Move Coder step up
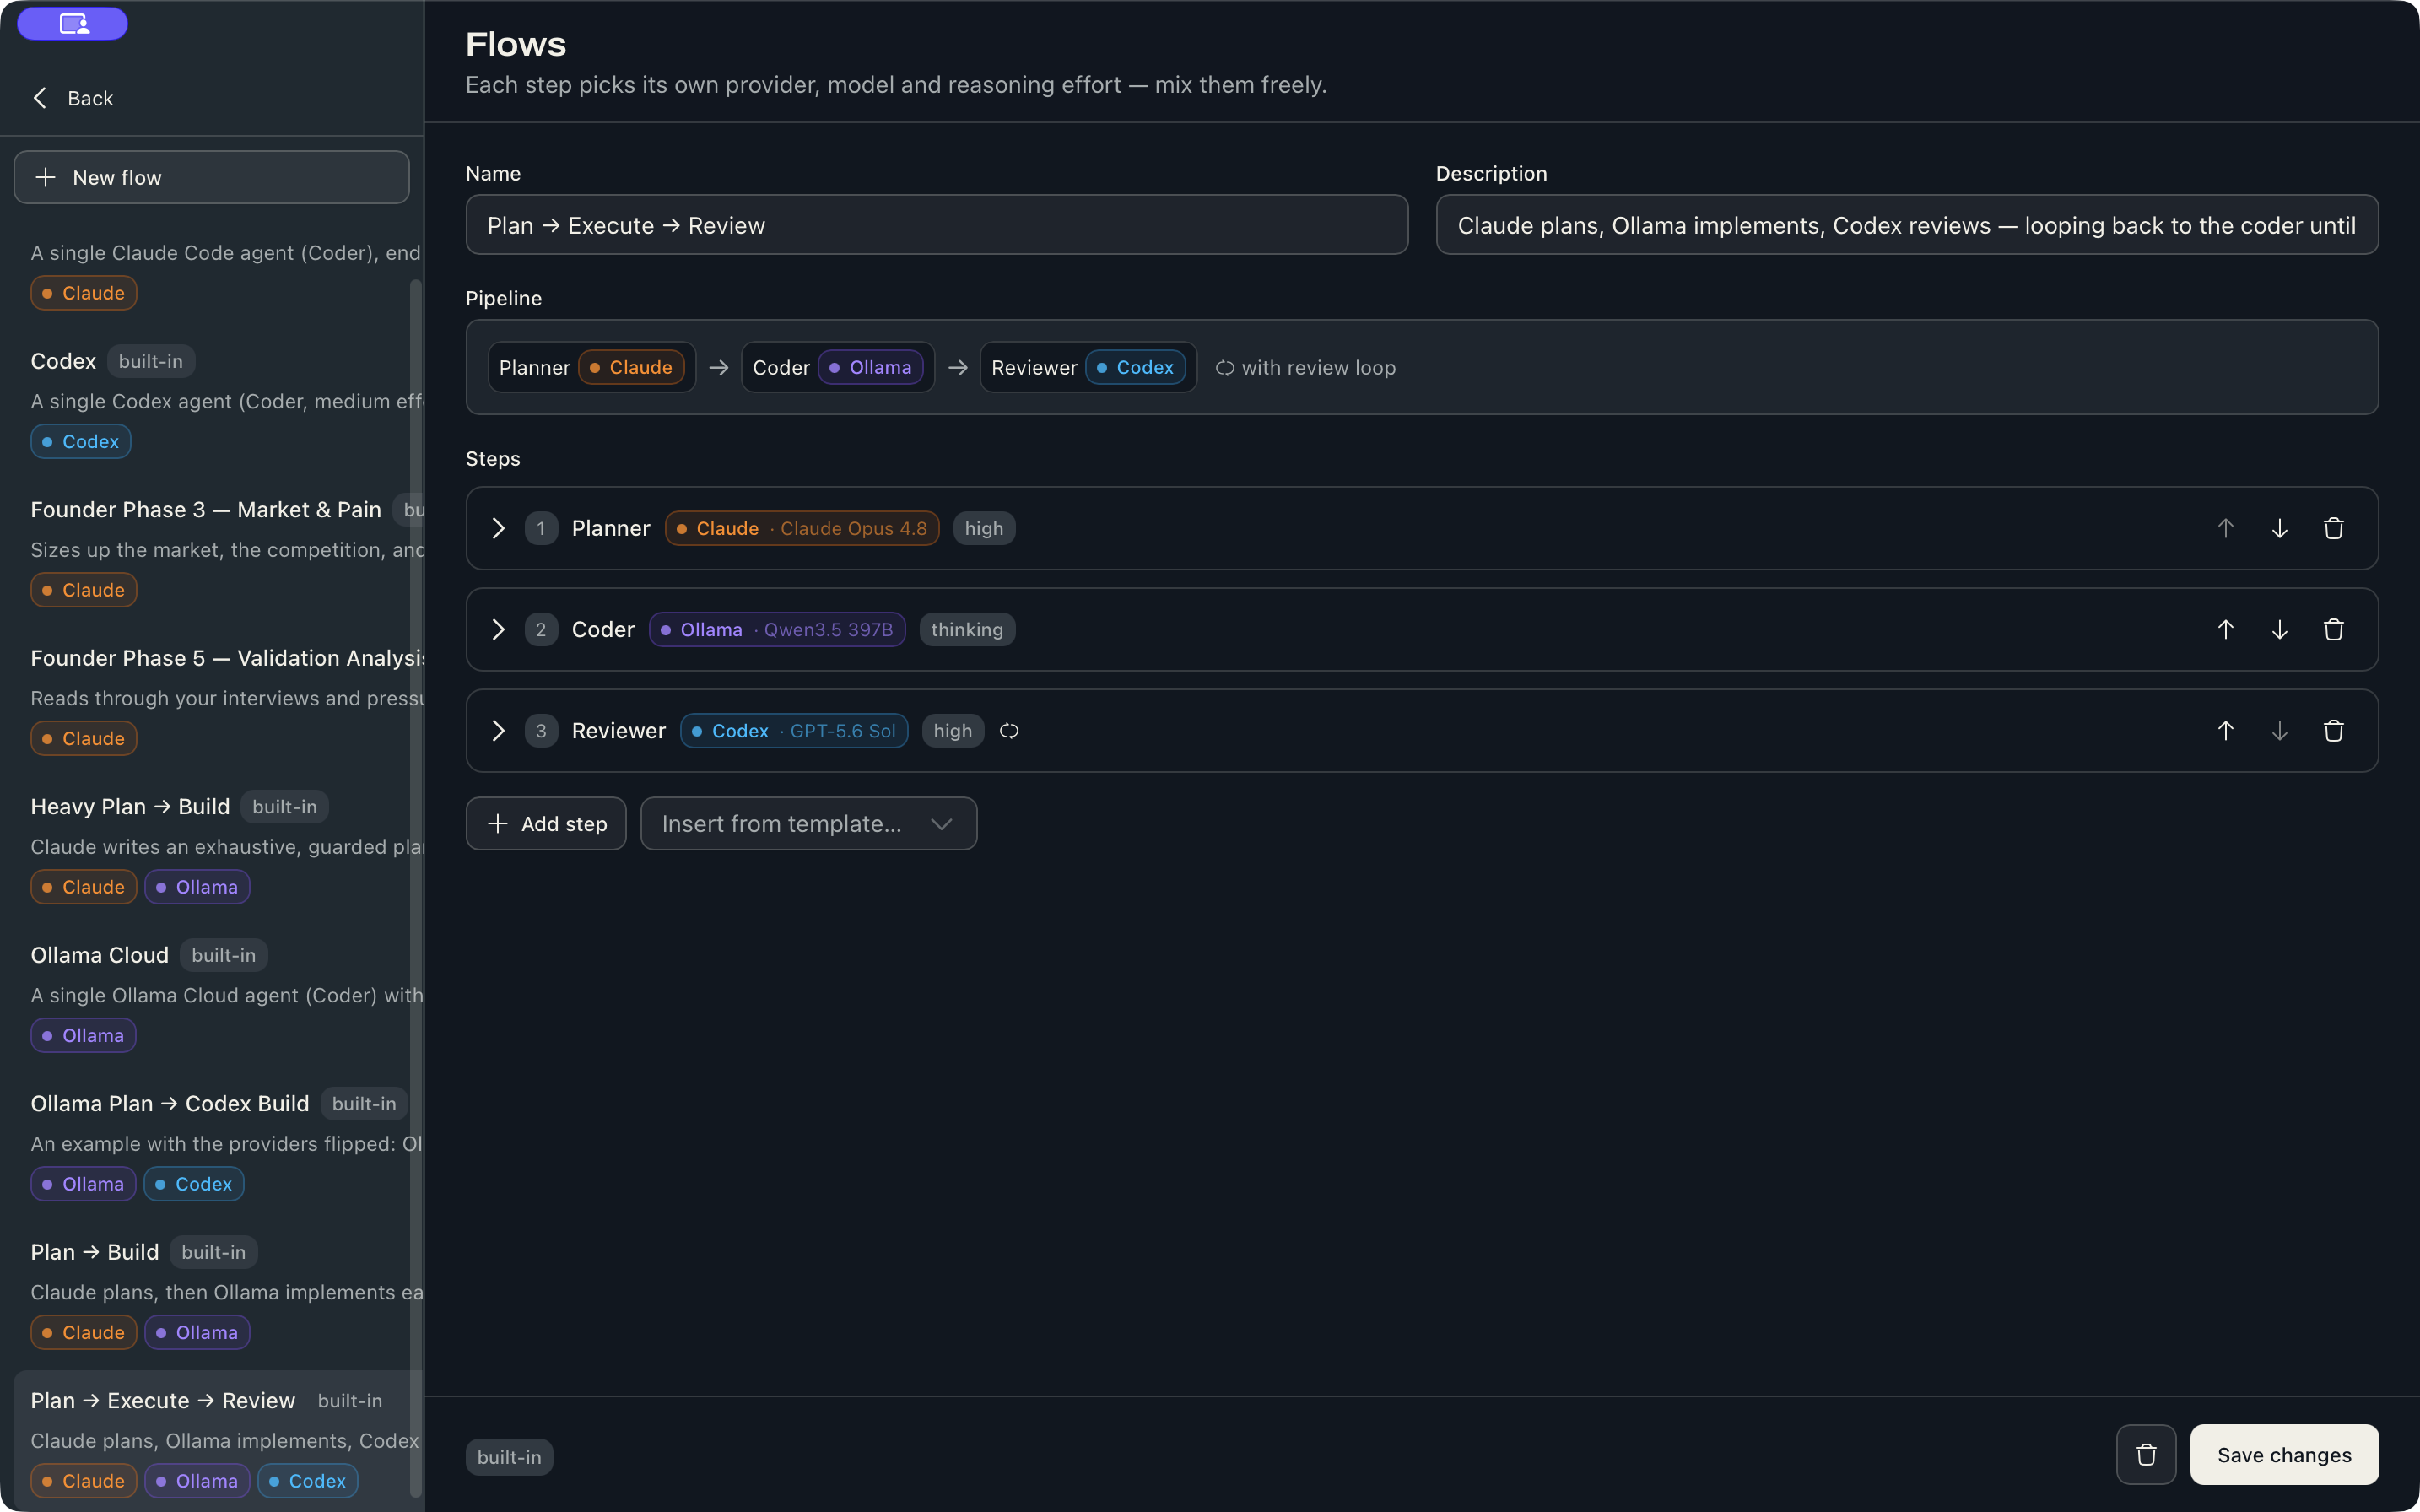Image resolution: width=2420 pixels, height=1512 pixels. pyautogui.click(x=2225, y=629)
